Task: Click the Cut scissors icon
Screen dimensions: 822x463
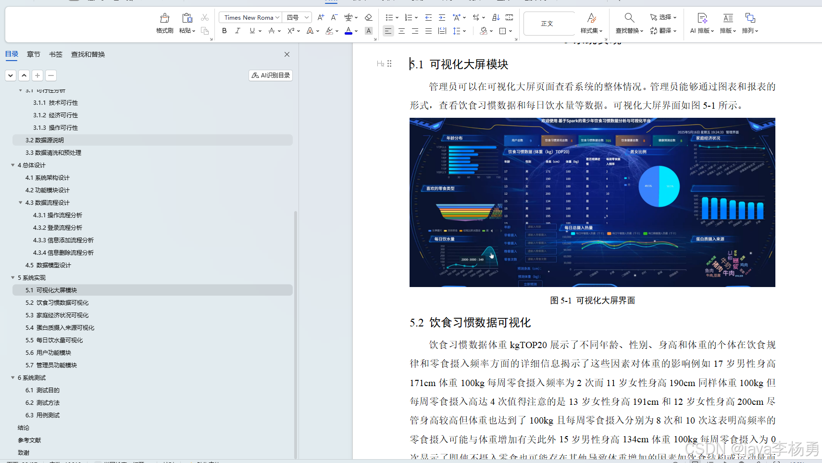Action: click(205, 17)
